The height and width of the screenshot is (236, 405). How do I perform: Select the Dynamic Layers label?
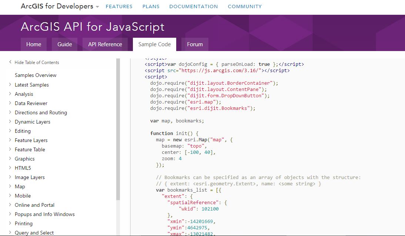[32, 122]
